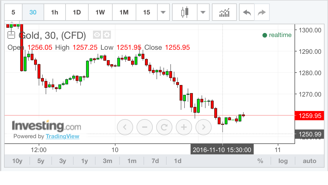
Task: Toggle Gold series visibility eye
Action: pyautogui.click(x=97, y=35)
